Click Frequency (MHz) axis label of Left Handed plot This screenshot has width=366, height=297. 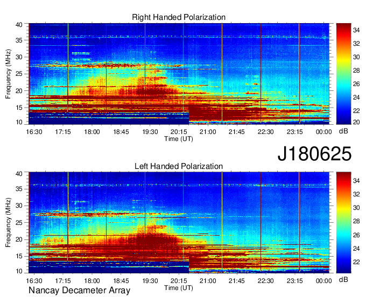click(8, 223)
